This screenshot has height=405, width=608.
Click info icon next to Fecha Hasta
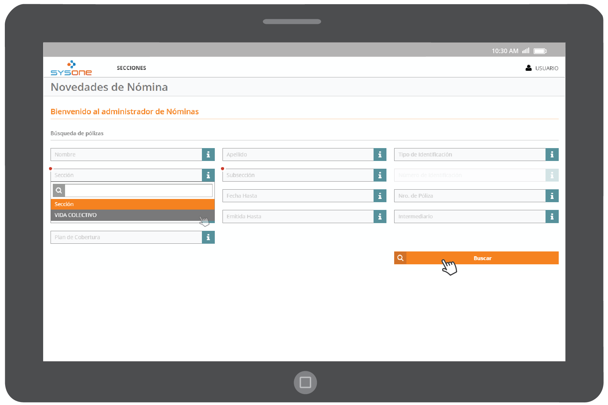[x=380, y=196]
